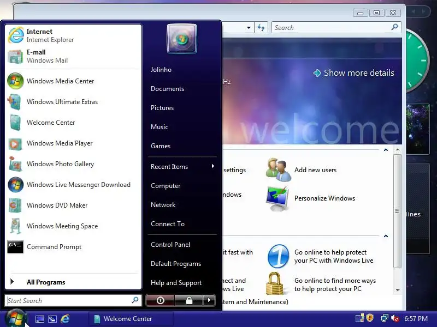Click scrollbar up arrow in Welcome Center
437x327 pixels.
coord(398,149)
